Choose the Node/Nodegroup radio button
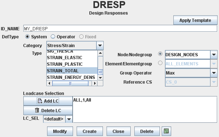The width and height of the screenshot is (219, 137). 160,54
